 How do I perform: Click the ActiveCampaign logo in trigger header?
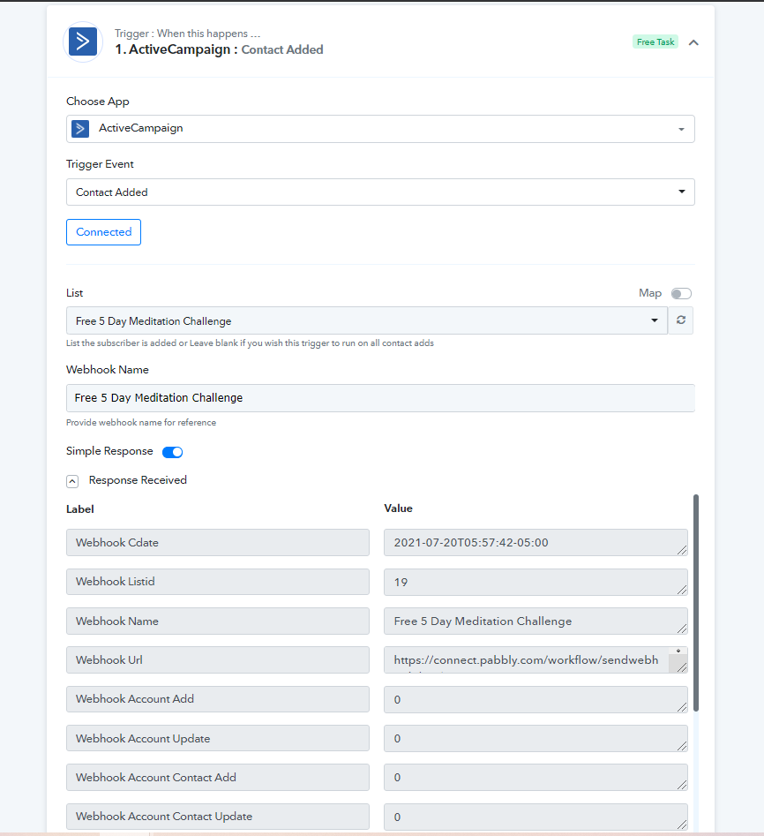coord(83,41)
